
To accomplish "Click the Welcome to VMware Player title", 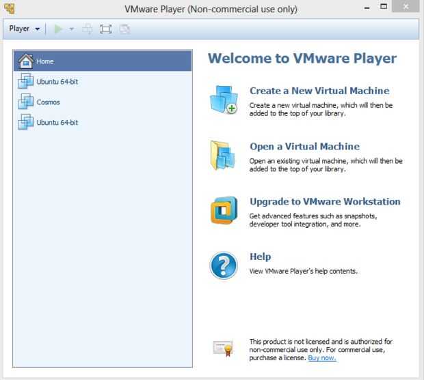I will point(302,58).
